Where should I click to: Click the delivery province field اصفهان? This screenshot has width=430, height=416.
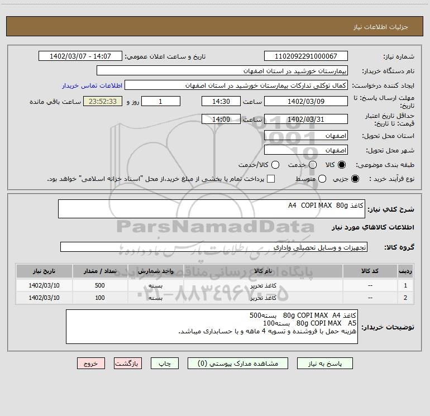pos(306,136)
